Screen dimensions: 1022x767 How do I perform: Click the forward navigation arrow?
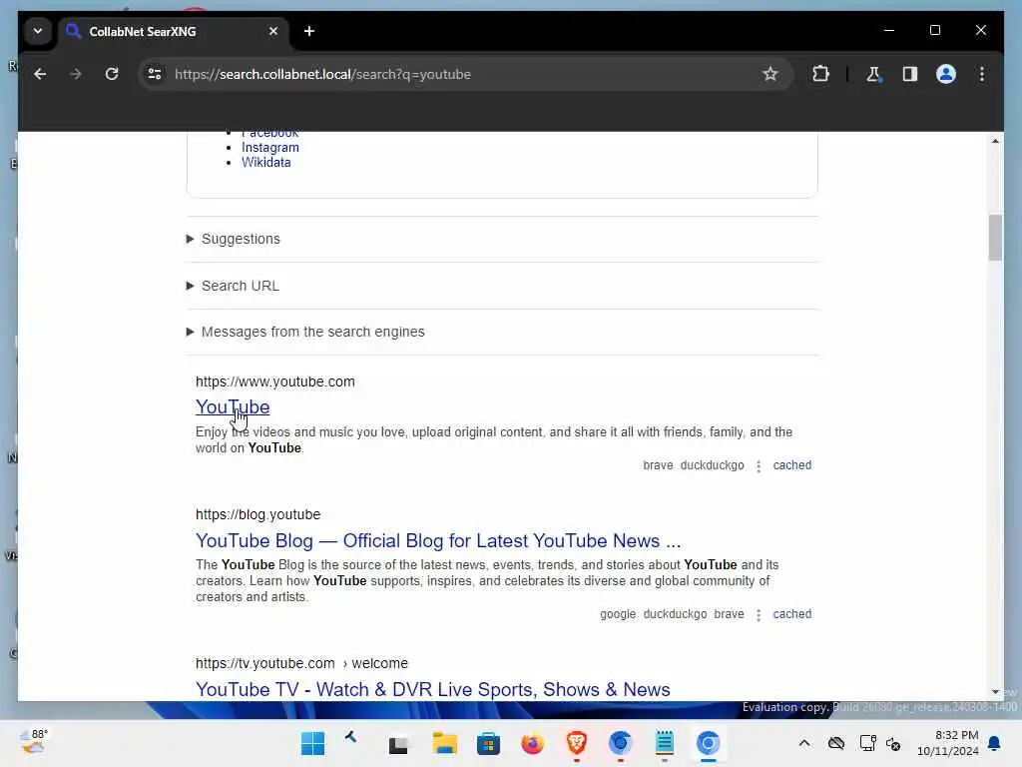coord(76,74)
